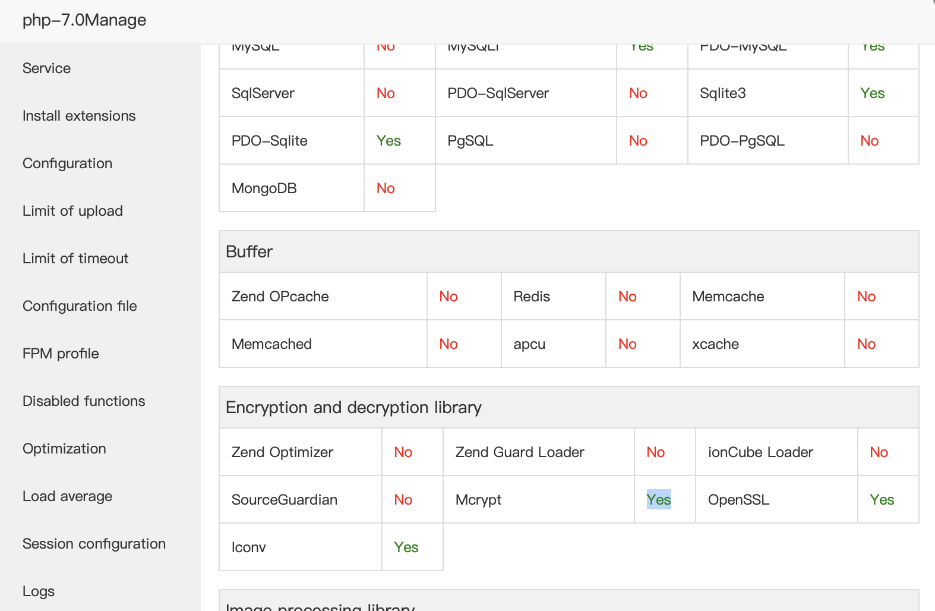View Load average panel

click(x=67, y=496)
